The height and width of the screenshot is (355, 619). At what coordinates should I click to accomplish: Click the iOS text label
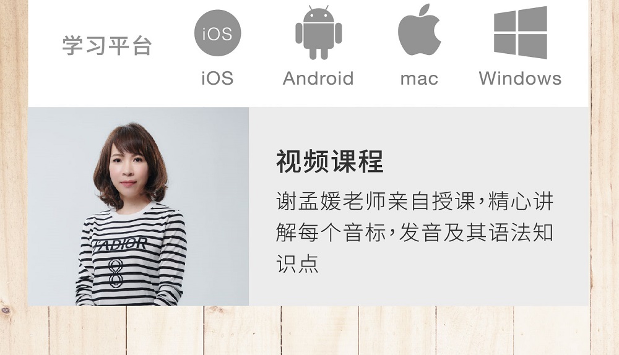tap(217, 78)
